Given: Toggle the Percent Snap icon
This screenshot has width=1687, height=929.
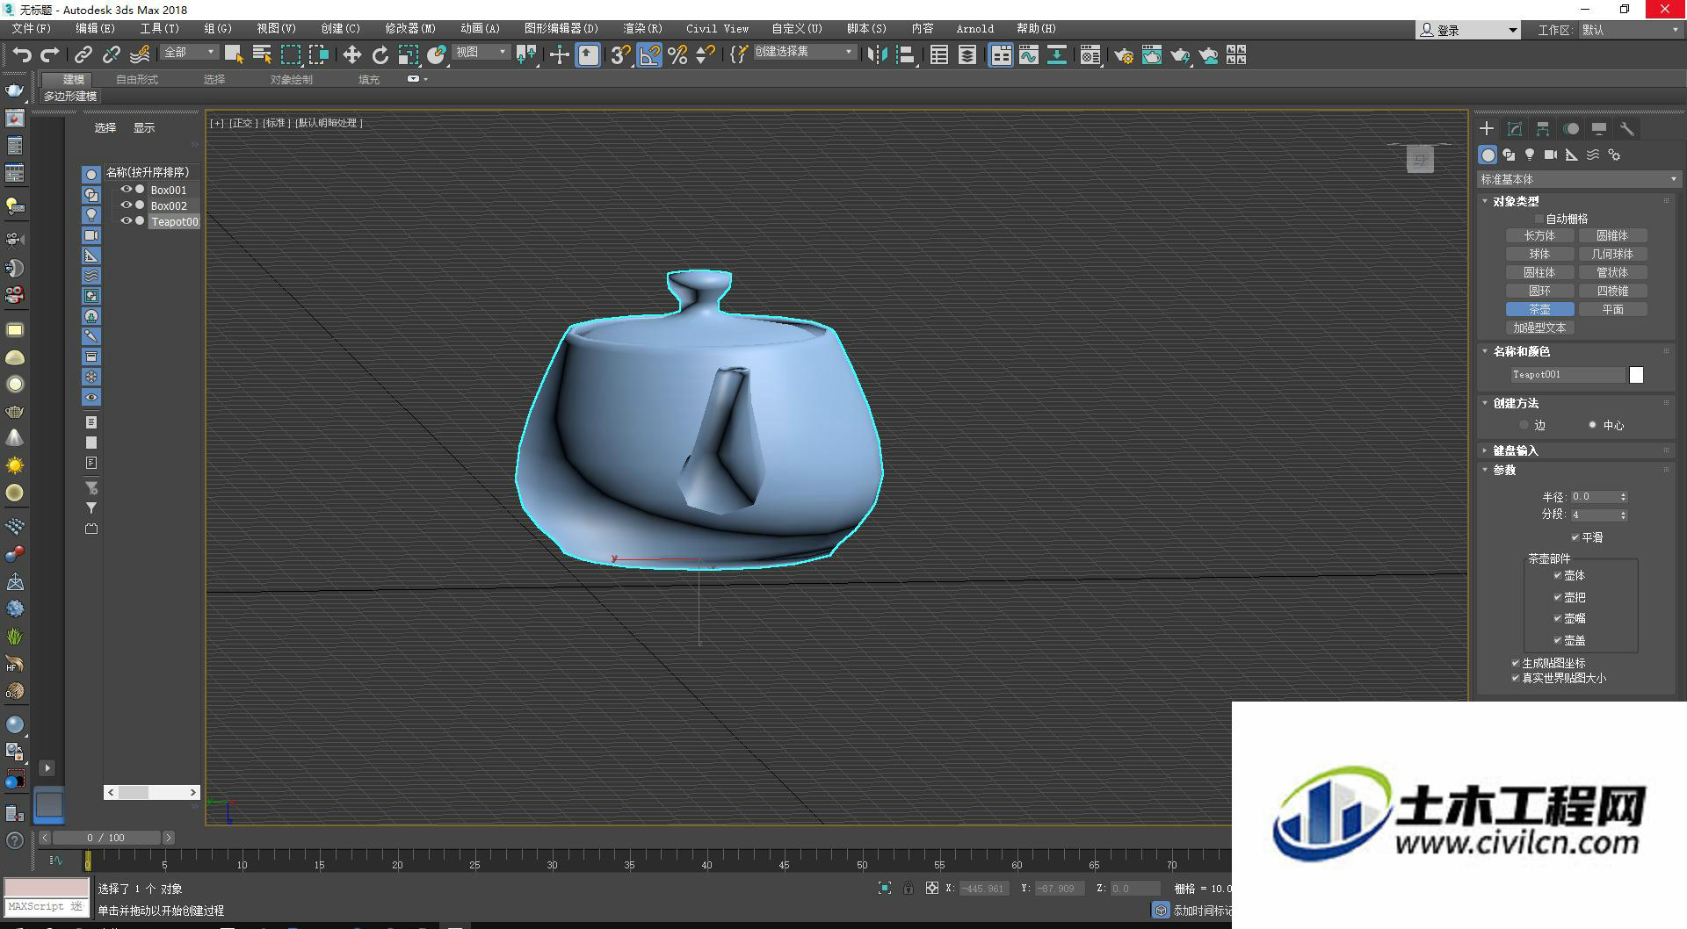Looking at the screenshot, I should pyautogui.click(x=677, y=54).
